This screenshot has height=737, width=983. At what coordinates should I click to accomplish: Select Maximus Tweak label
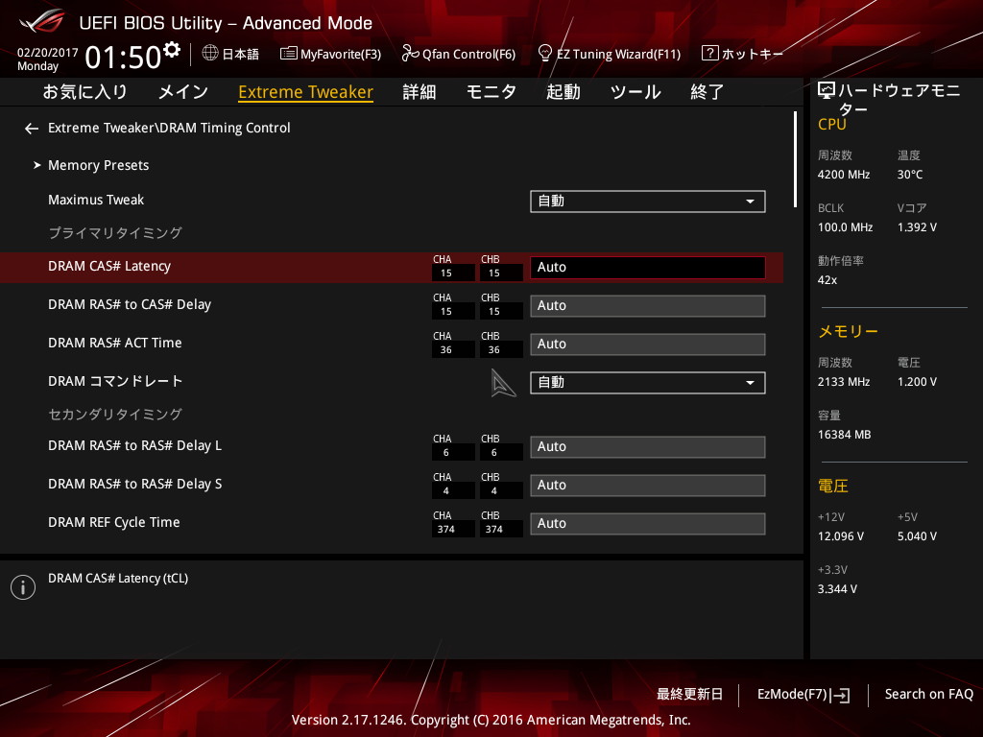96,200
